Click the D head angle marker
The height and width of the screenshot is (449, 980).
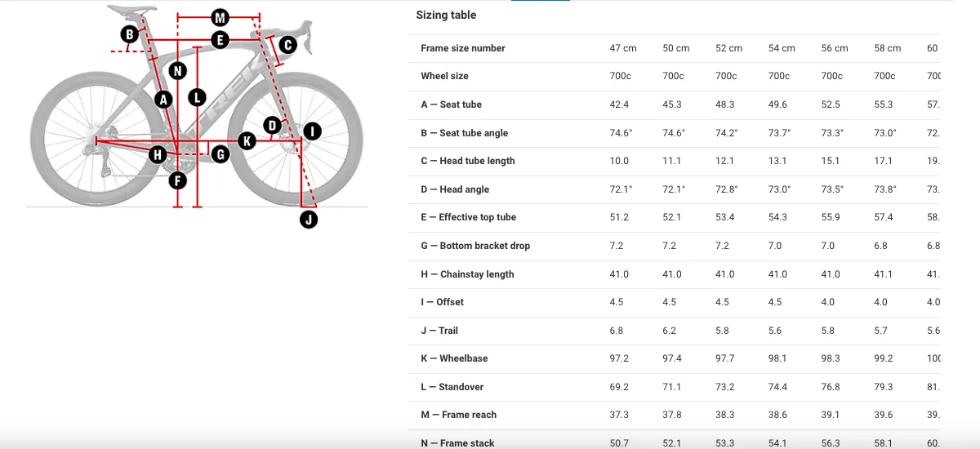(x=273, y=125)
